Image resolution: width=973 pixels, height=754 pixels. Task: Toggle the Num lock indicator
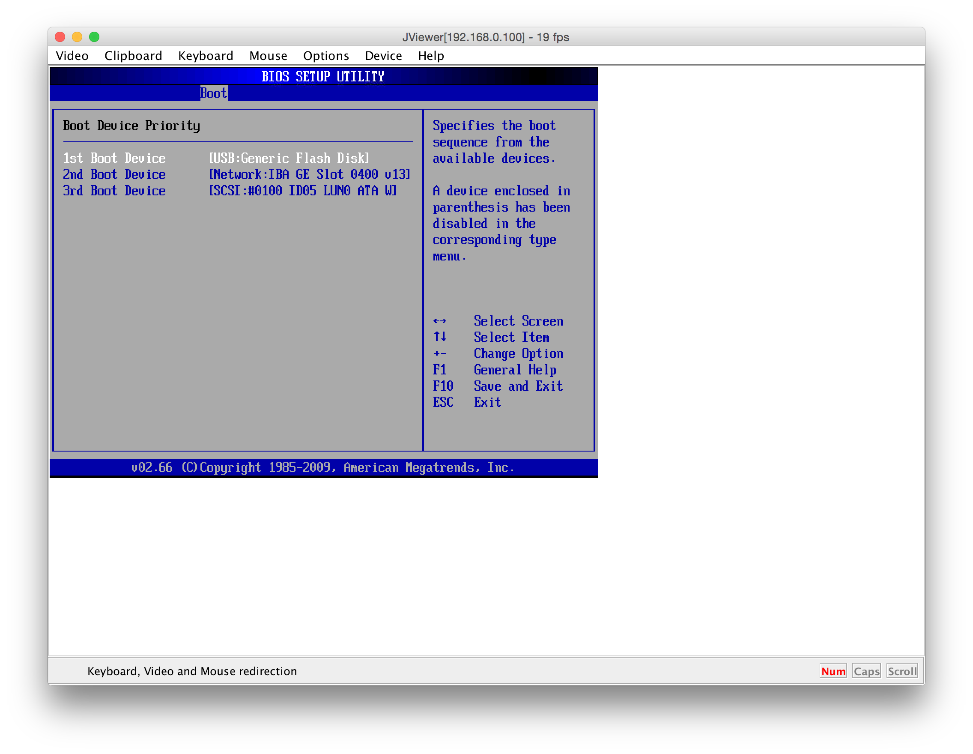click(x=833, y=671)
